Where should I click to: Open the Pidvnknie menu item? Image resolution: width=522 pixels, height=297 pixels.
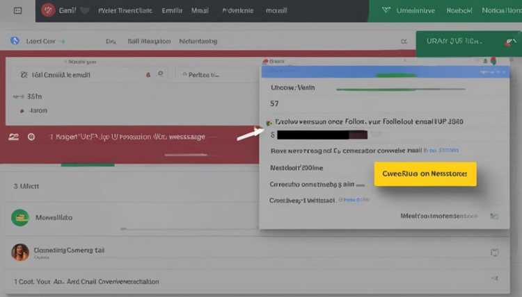[x=238, y=10]
